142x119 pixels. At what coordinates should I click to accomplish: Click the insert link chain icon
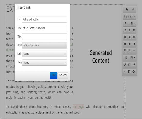click(125, 65)
